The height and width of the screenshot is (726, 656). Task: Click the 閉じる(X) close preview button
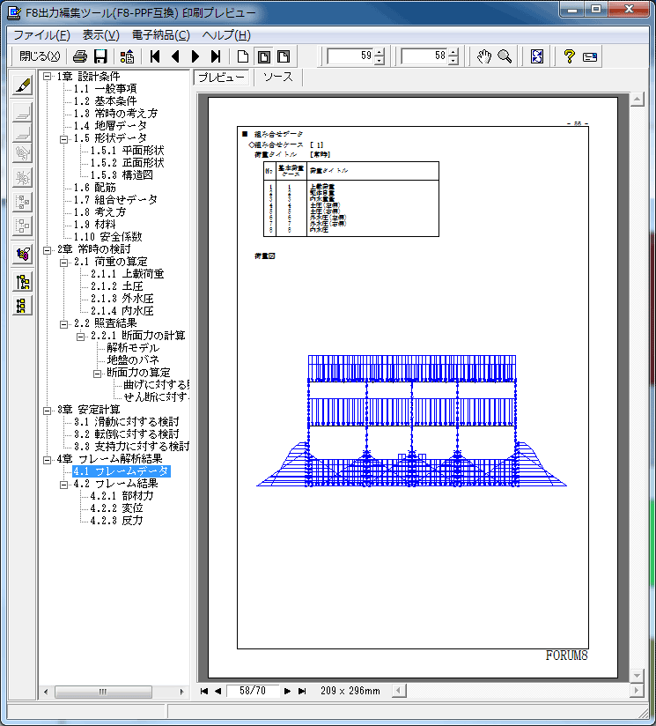pos(40,56)
